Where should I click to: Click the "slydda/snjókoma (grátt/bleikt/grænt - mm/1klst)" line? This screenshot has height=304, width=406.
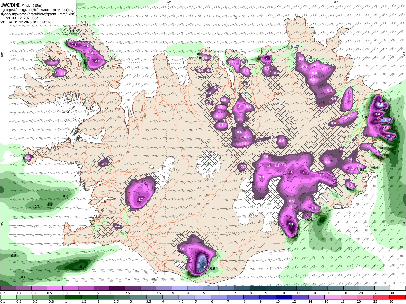(38, 14)
